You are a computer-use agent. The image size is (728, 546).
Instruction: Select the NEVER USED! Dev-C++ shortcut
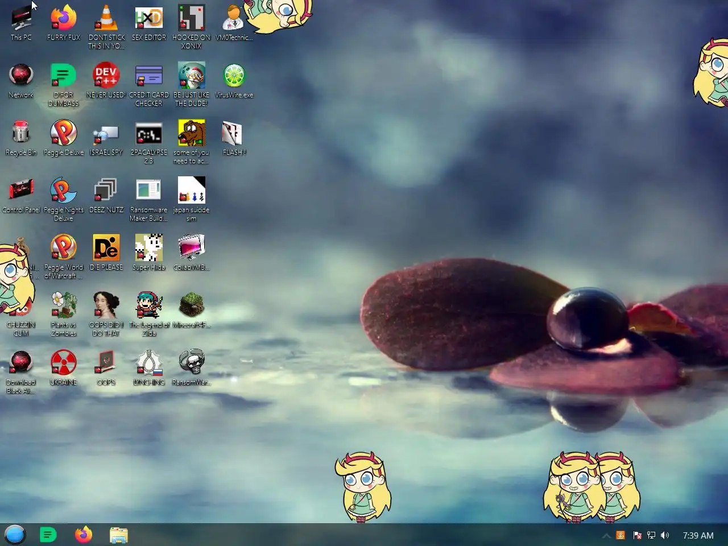(x=106, y=81)
